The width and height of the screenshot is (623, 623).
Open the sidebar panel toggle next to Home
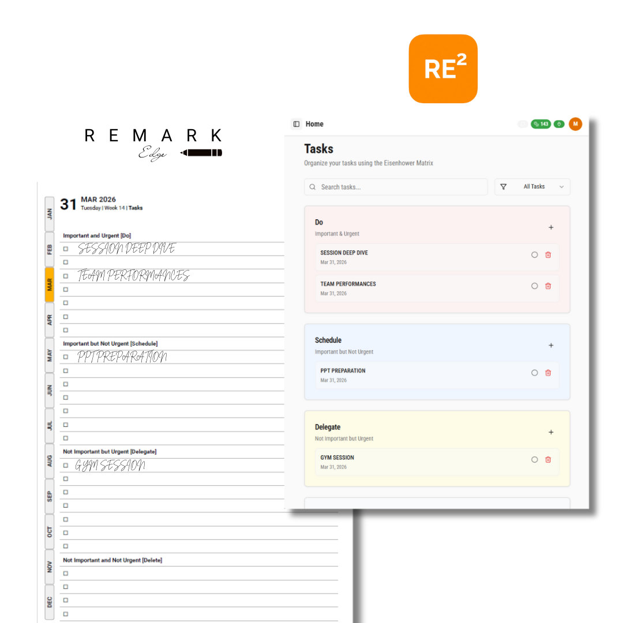coord(296,124)
